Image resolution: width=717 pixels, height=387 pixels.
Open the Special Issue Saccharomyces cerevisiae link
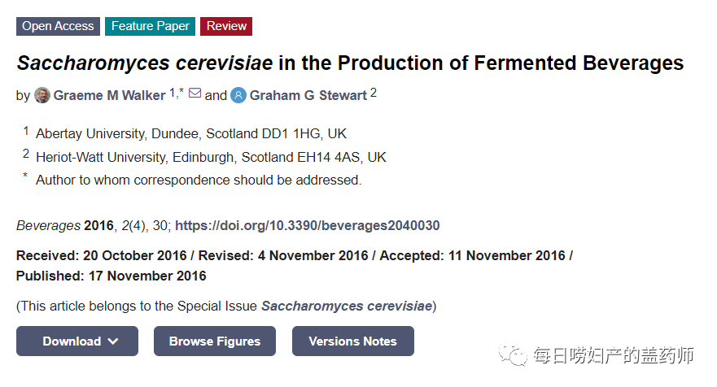pos(347,306)
